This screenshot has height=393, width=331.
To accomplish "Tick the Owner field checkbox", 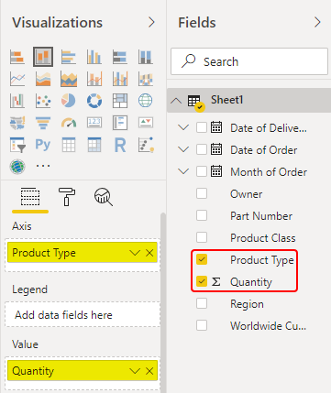I will pyautogui.click(x=202, y=193).
